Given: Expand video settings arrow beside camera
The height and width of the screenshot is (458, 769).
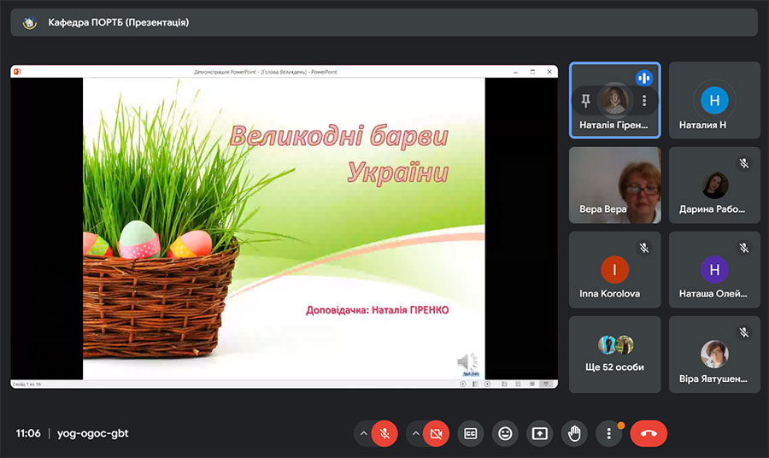Looking at the screenshot, I should [415, 433].
